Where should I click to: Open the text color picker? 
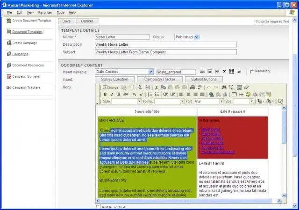click(260, 101)
